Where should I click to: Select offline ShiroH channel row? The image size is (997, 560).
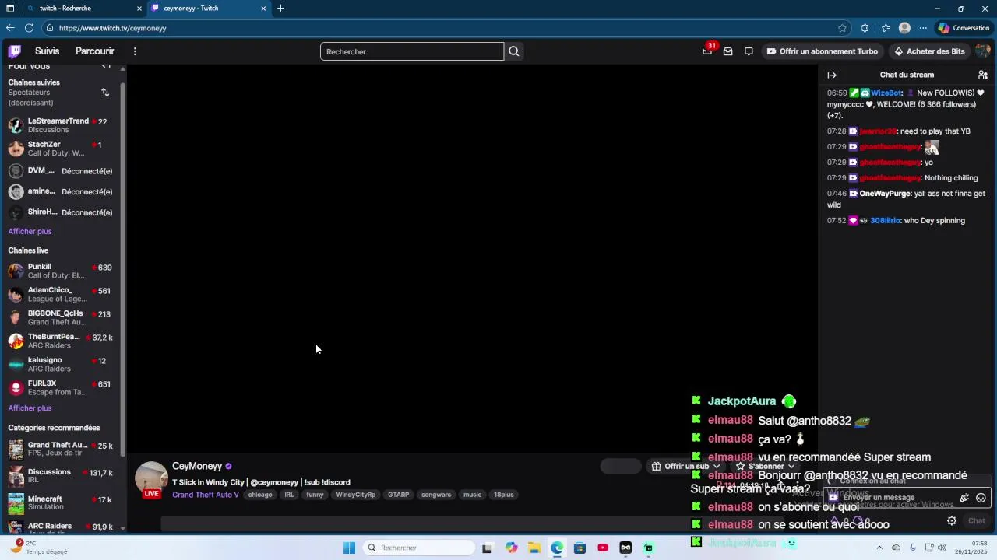coord(61,212)
